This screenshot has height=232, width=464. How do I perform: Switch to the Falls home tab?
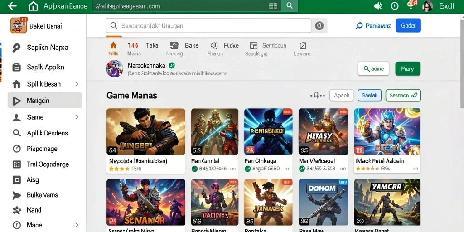[x=113, y=49]
